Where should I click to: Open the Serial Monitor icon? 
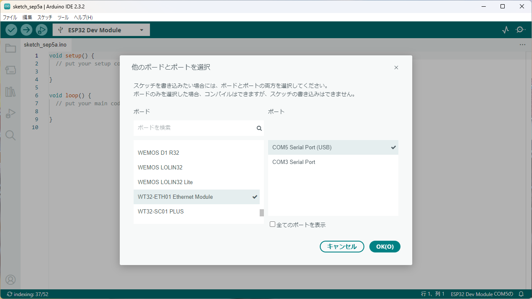pyautogui.click(x=521, y=30)
